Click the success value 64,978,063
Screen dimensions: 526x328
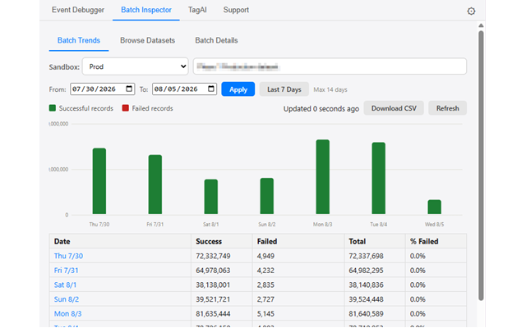pyautogui.click(x=213, y=271)
